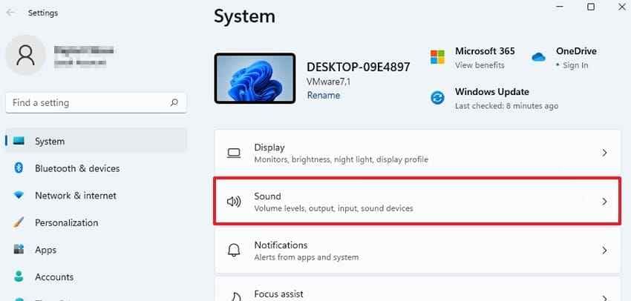This screenshot has width=631, height=301.
Task: Click the DESKTOP-09E4897 computer name
Action: point(358,67)
